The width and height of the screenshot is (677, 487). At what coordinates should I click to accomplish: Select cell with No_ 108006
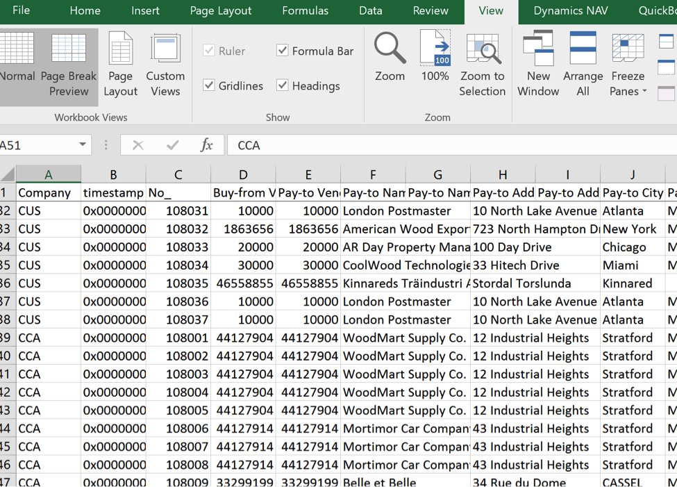click(178, 428)
